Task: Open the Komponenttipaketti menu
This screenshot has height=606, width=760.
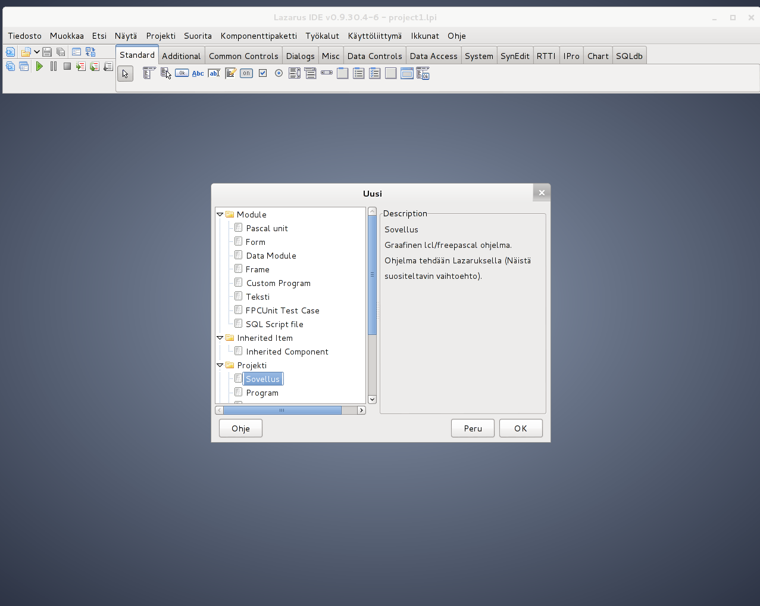Action: click(259, 36)
